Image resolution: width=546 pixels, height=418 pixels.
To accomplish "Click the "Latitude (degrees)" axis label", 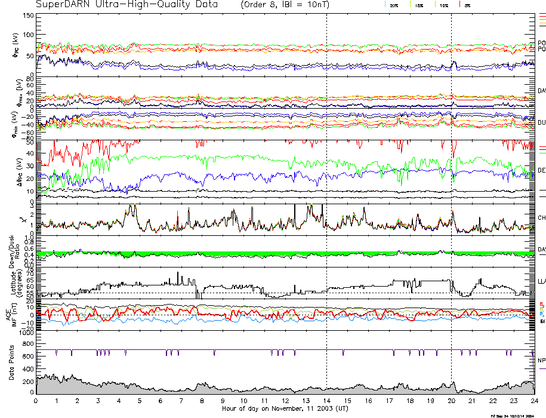I will [x=14, y=282].
